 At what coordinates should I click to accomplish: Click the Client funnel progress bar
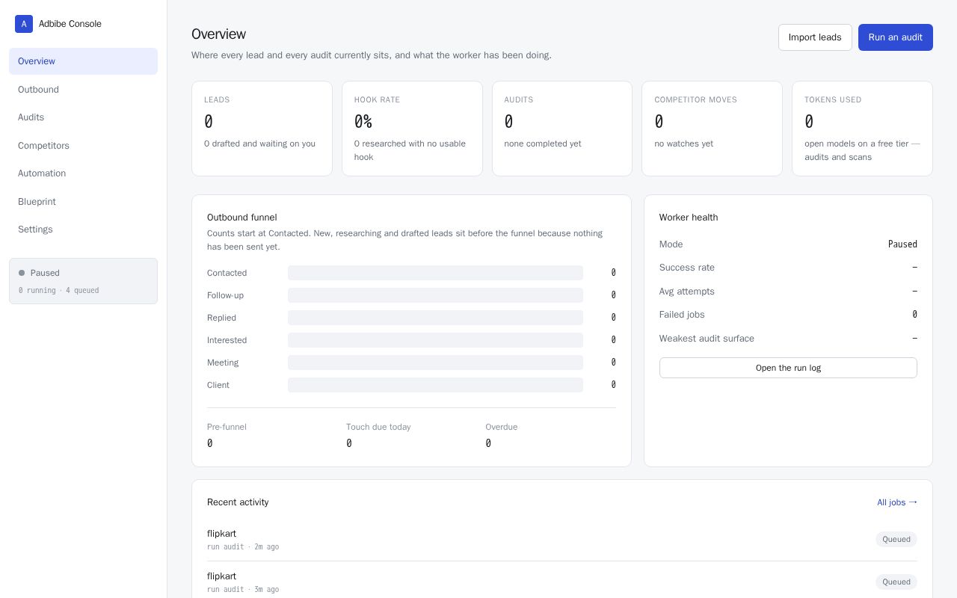[435, 385]
